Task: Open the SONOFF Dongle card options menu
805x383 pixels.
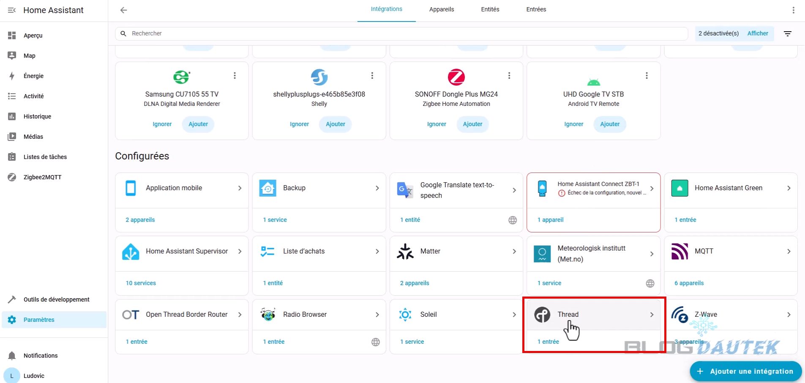Action: pos(509,76)
